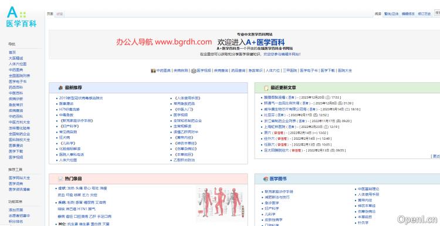Click the herb icon beside 中药图典 link
Viewport: 440px width, 226px height.
(153, 71)
